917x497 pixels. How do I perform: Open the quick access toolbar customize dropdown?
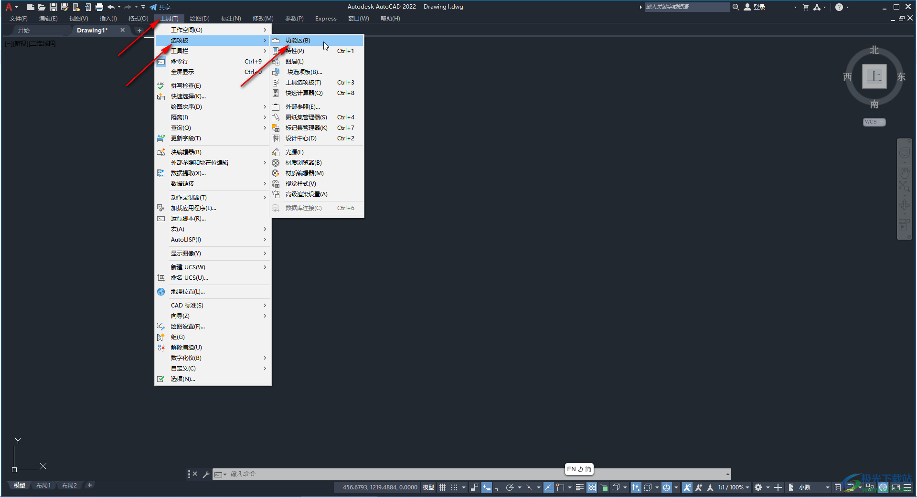[x=143, y=7]
